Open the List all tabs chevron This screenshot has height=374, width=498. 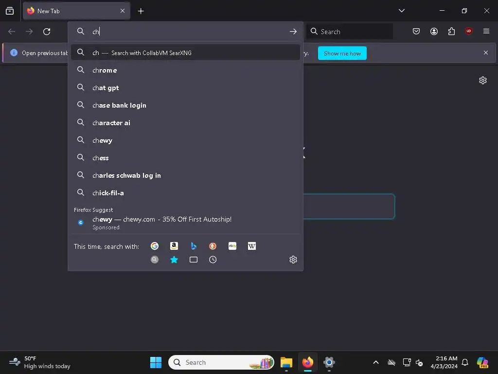pos(401,11)
